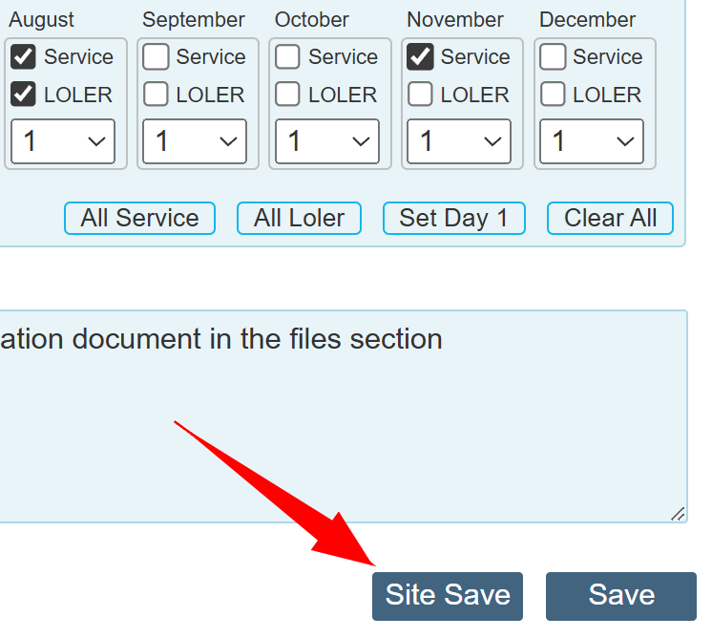The image size is (712, 638).
Task: Uncheck the August Service checkbox
Action: [23, 57]
